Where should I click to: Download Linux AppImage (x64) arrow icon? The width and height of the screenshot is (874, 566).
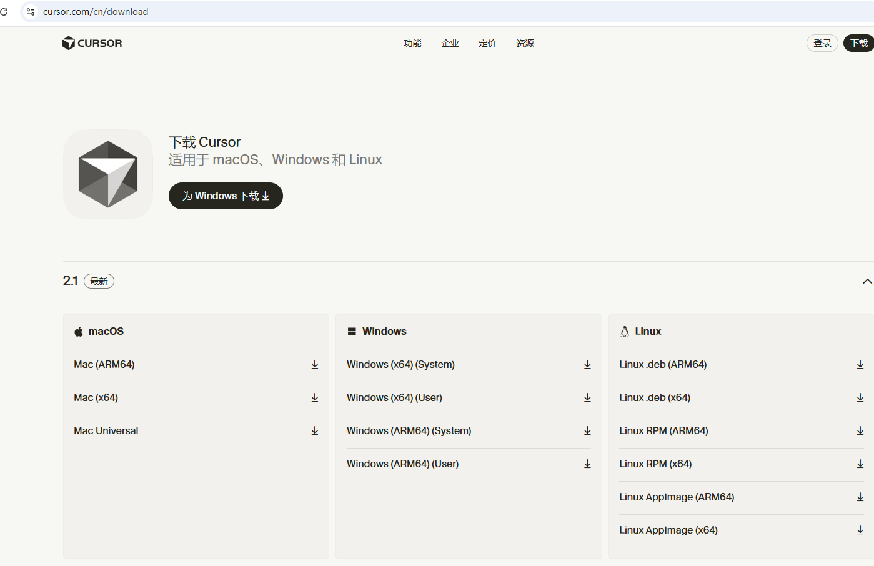point(860,530)
